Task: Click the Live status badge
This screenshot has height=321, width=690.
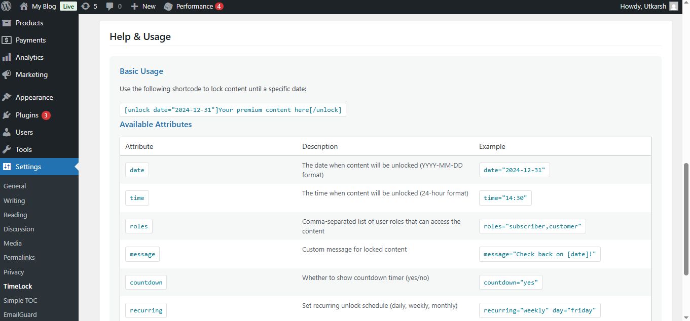Action: [68, 7]
